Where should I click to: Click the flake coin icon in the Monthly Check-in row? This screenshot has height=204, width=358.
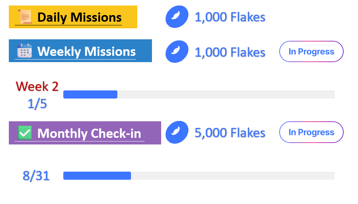(x=177, y=133)
